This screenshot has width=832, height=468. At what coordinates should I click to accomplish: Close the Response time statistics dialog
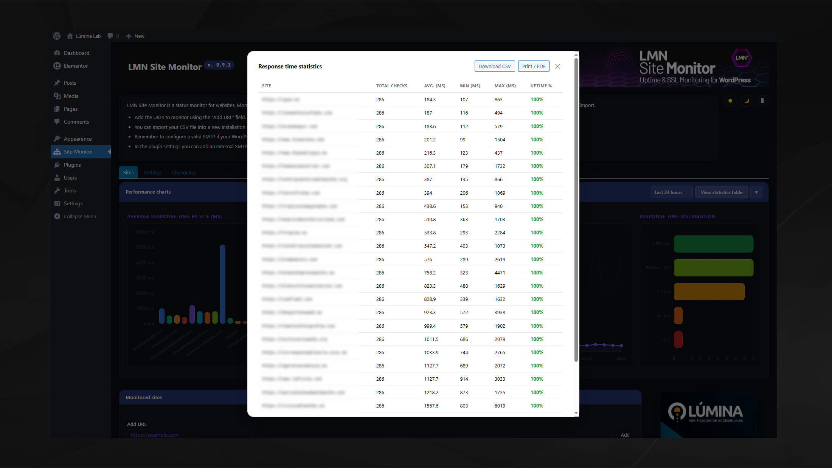(x=557, y=66)
